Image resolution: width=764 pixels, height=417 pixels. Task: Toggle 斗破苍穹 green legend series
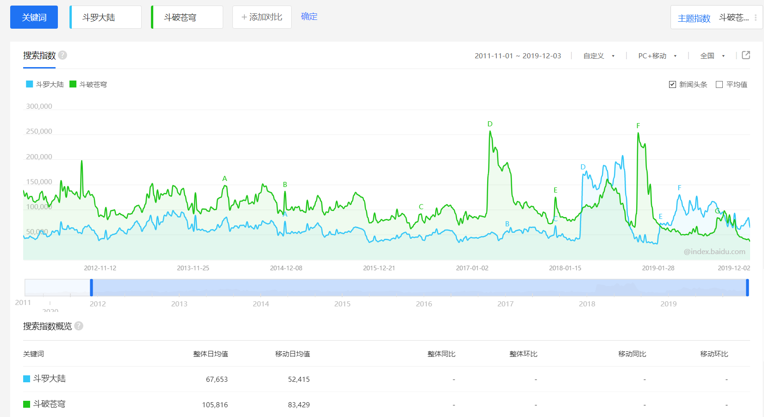(x=88, y=84)
